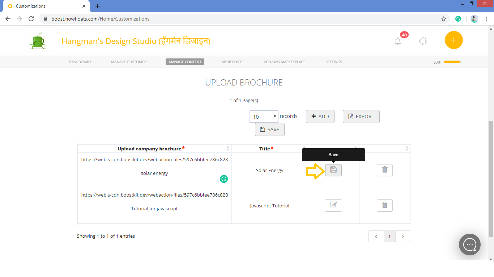The image size is (494, 277).
Task: Click the 'Solar Energy' title cell
Action: [x=270, y=170]
